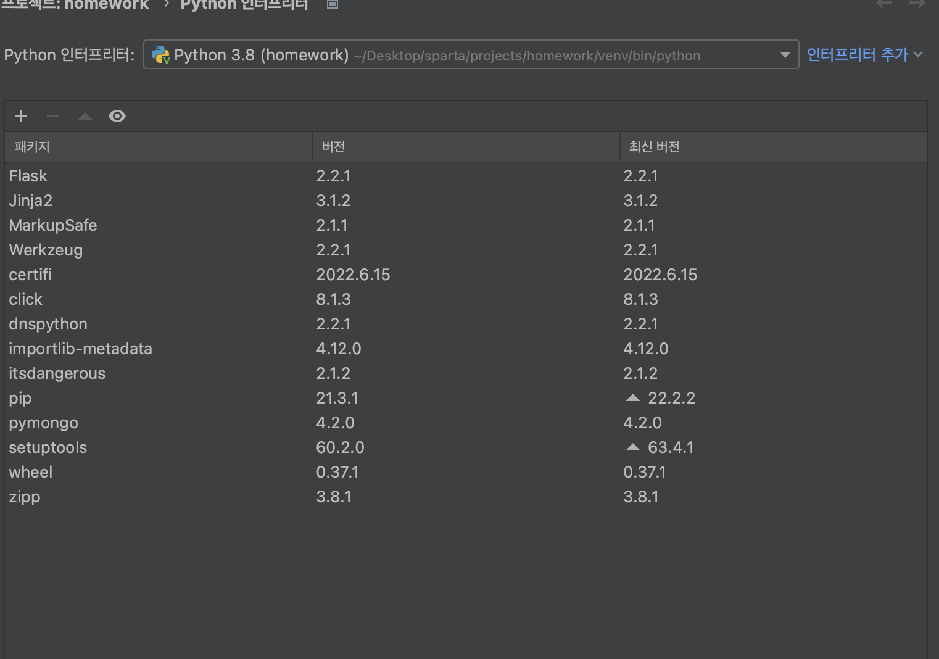Click latest version text 22.2.2 for pip
The width and height of the screenshot is (939, 659).
coord(672,398)
